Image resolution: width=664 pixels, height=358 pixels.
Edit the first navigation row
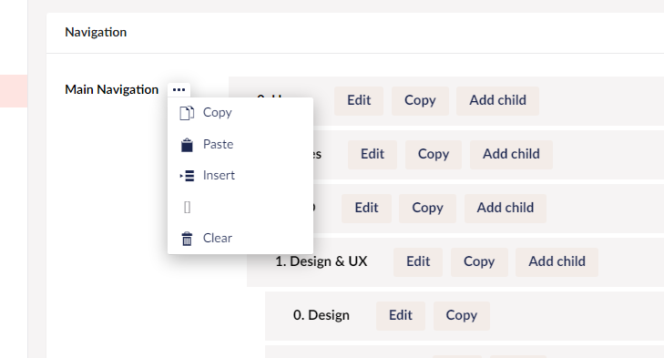(359, 101)
